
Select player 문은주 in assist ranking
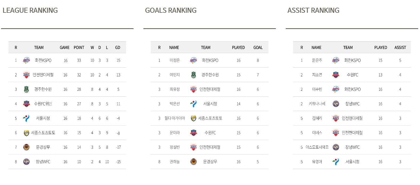(317, 60)
